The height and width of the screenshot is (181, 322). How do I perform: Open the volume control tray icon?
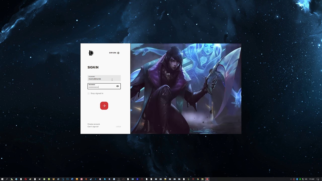coord(306,179)
